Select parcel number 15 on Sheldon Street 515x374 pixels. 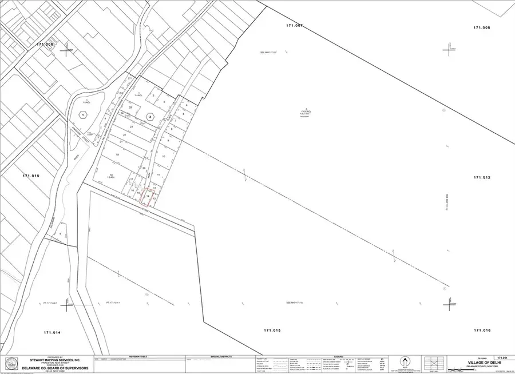click(138, 193)
